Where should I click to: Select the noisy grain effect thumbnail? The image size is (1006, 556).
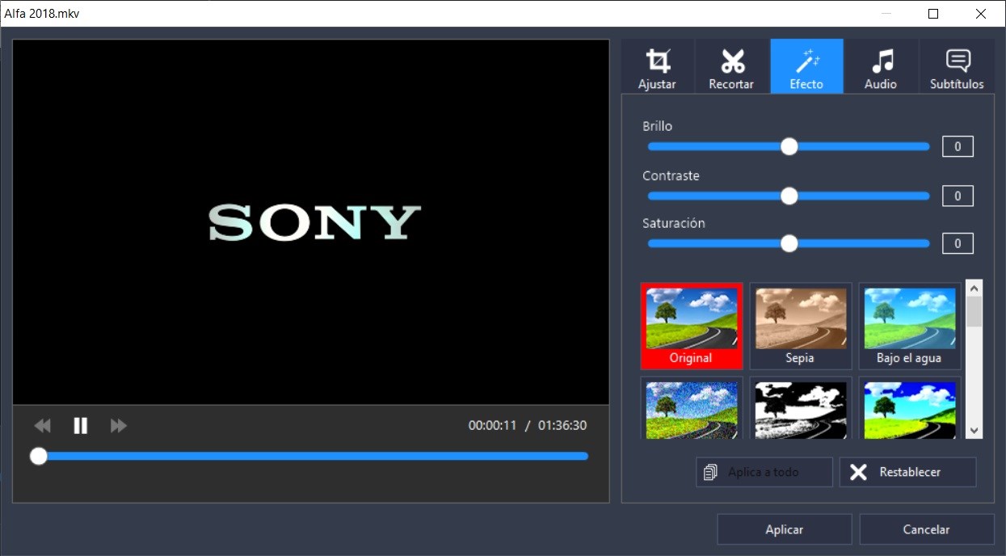692,408
